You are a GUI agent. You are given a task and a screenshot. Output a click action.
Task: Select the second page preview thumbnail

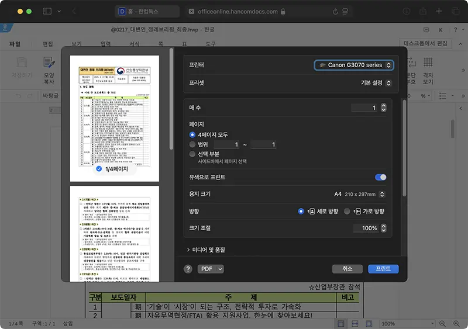pyautogui.click(x=115, y=234)
